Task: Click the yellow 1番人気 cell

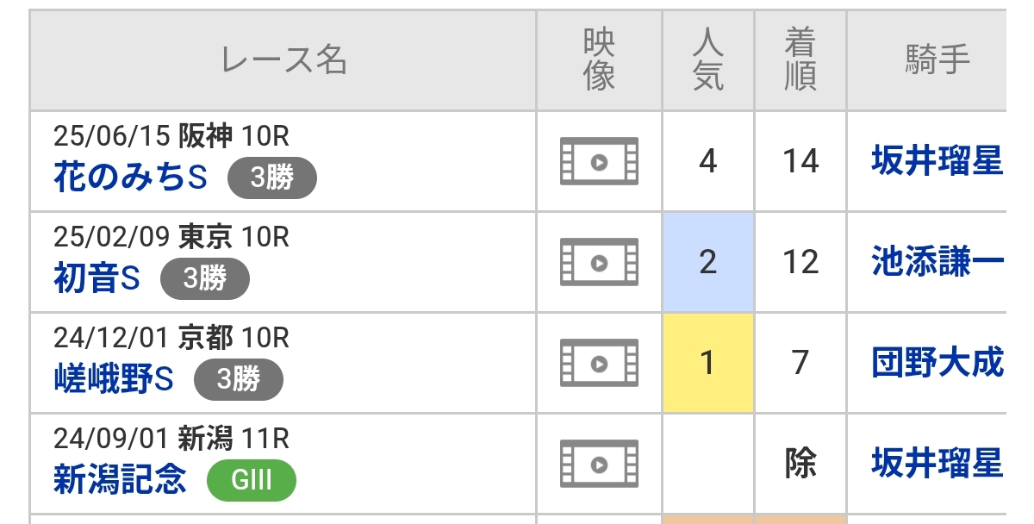Action: (708, 363)
